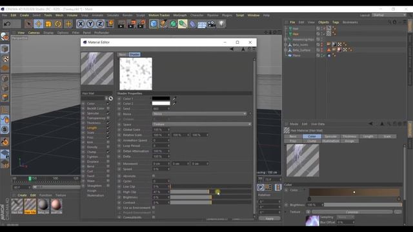Click Color 1 eyedropper in Material Editor

174,99
